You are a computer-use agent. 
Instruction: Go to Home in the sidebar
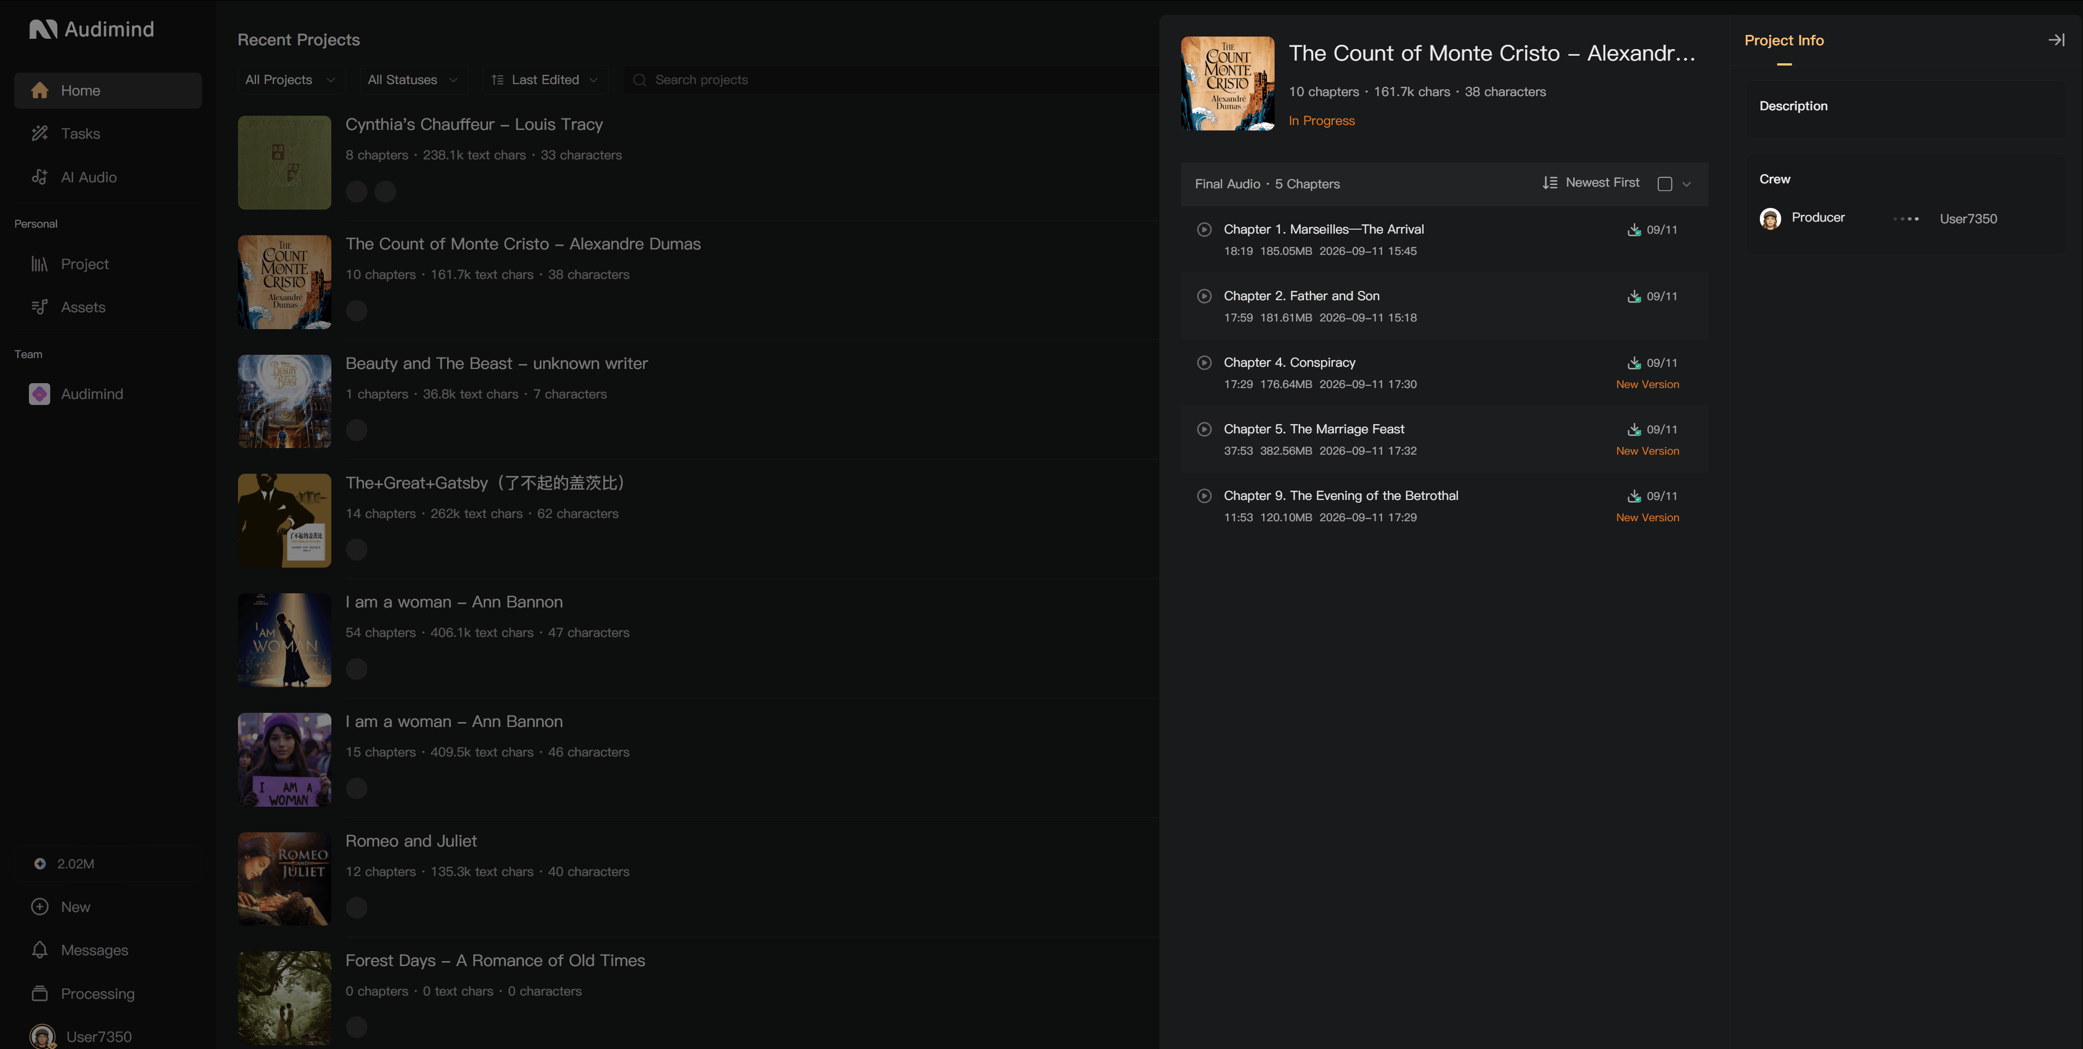point(108,91)
